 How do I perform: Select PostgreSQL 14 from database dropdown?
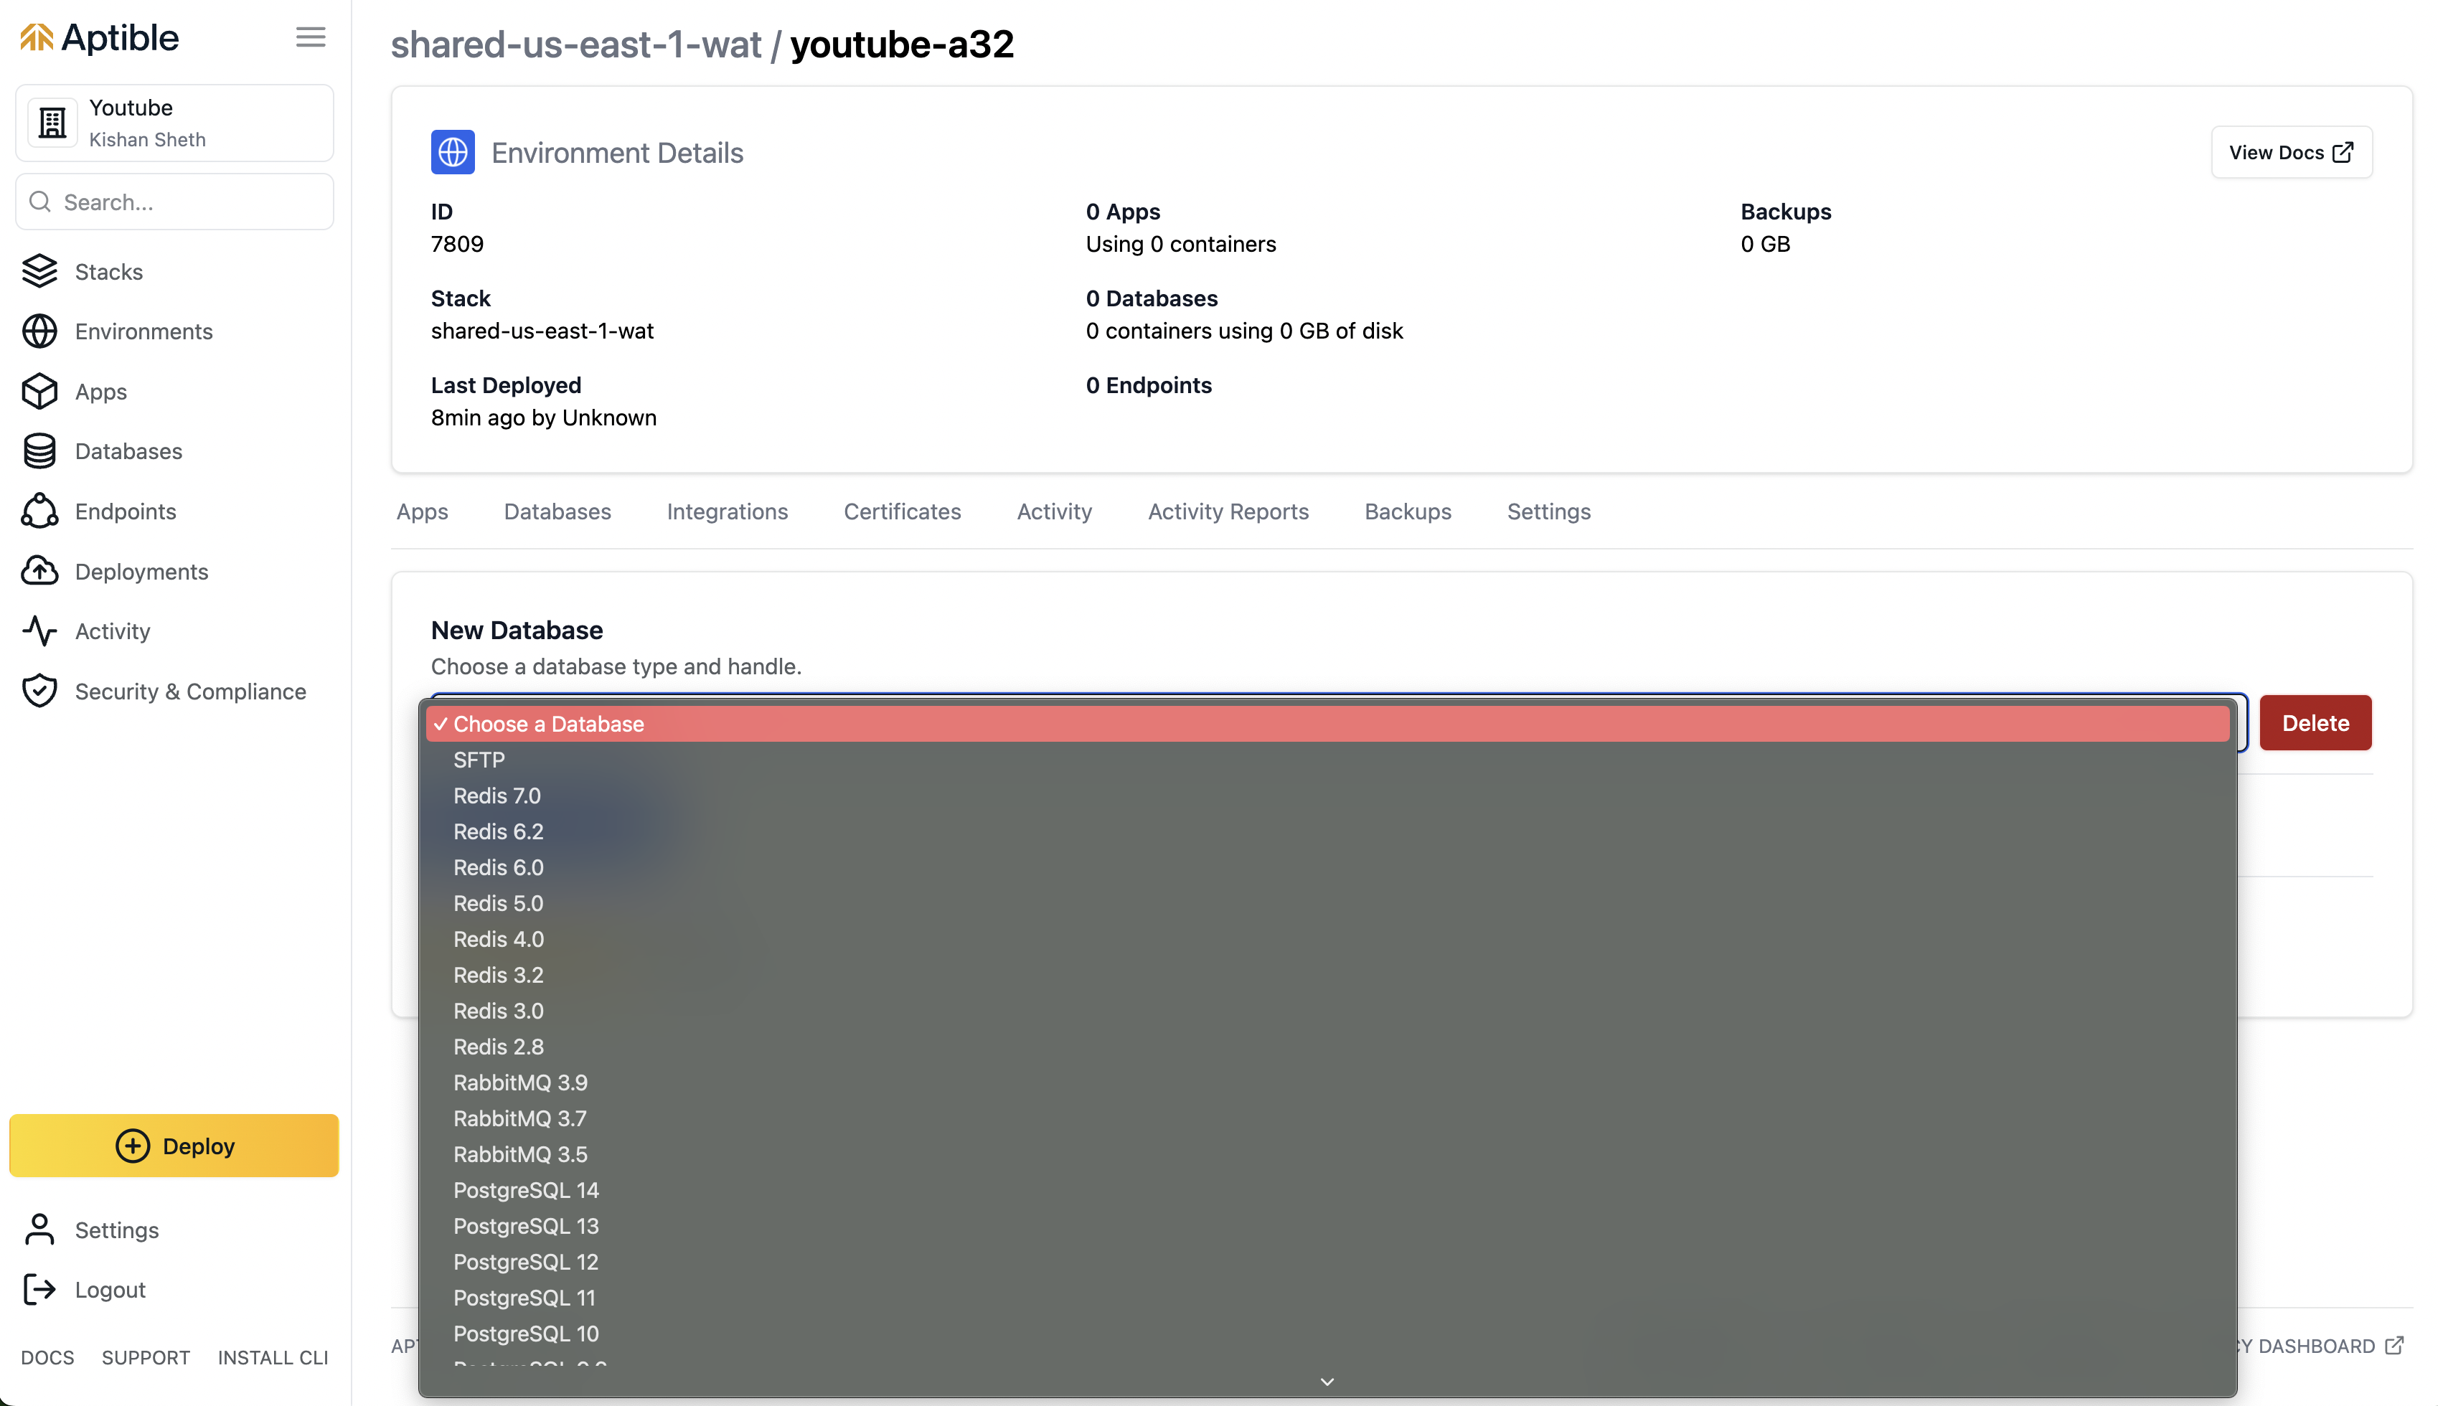click(x=526, y=1189)
